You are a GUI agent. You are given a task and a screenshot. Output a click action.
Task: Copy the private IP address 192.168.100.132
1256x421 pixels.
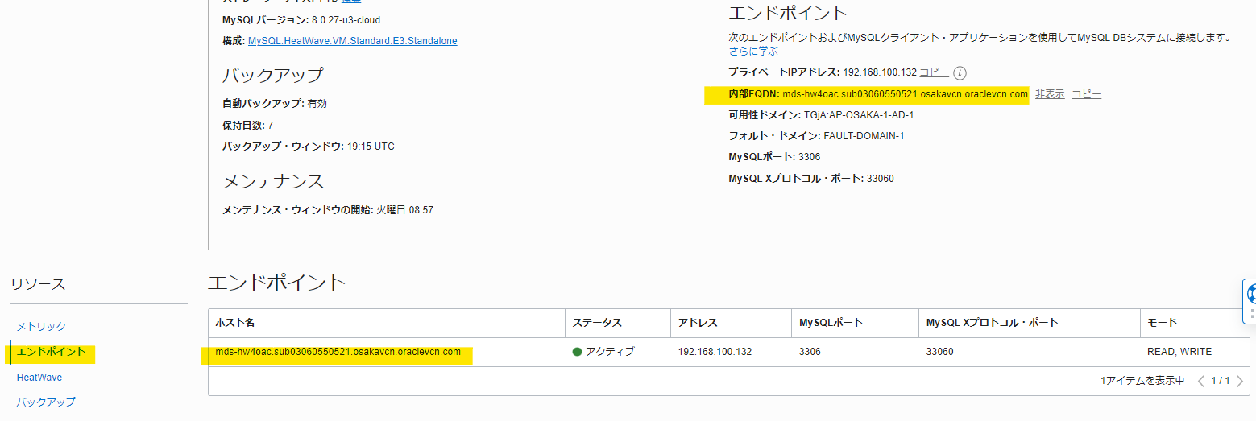934,72
